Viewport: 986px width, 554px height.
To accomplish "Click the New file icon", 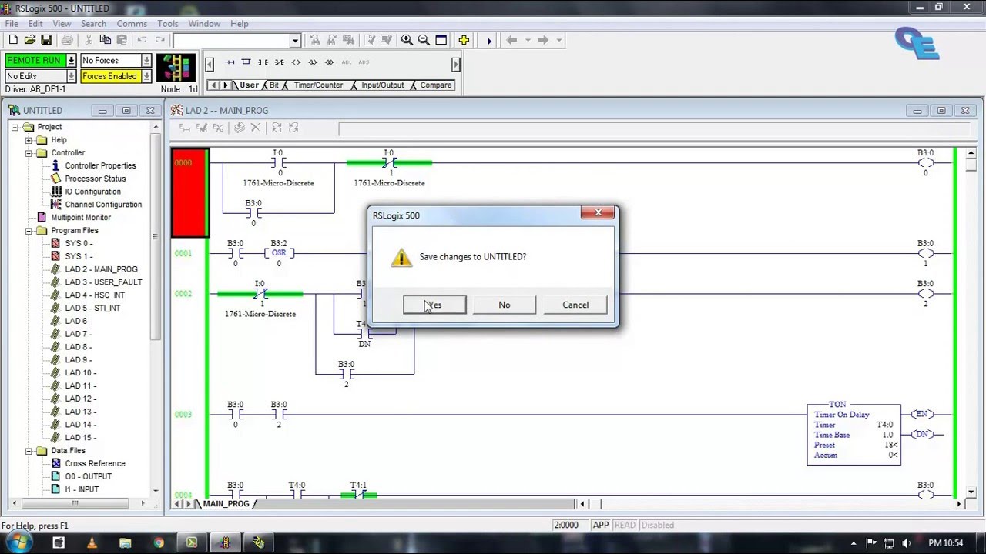I will pos(12,40).
